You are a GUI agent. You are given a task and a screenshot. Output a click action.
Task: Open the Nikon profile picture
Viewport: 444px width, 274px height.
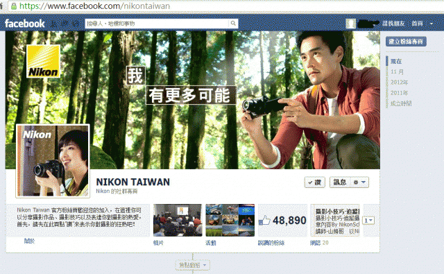click(53, 161)
